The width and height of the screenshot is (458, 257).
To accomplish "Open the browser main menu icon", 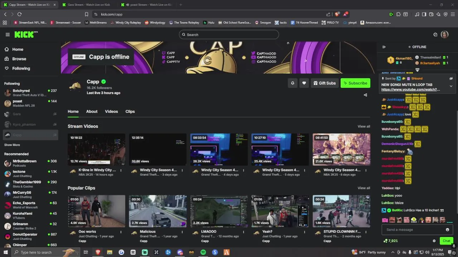I will pos(453,14).
